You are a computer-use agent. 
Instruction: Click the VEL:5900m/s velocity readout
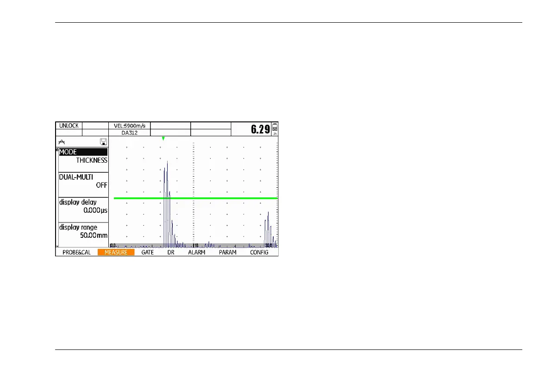pyautogui.click(x=129, y=126)
